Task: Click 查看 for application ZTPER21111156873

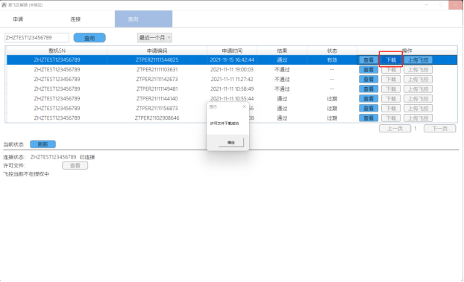Action: click(x=369, y=109)
